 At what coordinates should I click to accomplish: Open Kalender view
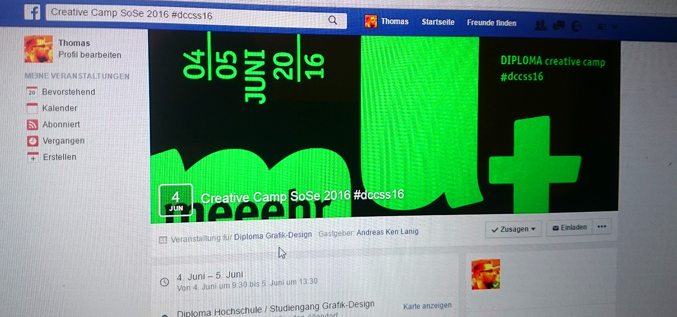coord(60,108)
